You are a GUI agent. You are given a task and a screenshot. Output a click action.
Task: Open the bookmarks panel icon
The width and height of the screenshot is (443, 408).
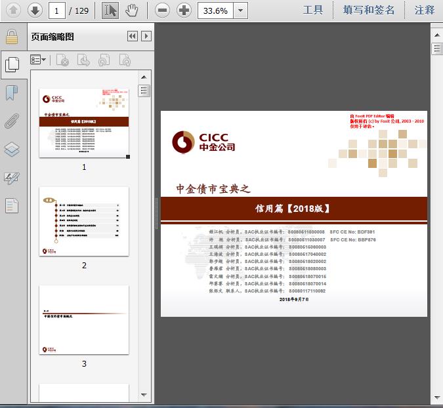coord(12,92)
